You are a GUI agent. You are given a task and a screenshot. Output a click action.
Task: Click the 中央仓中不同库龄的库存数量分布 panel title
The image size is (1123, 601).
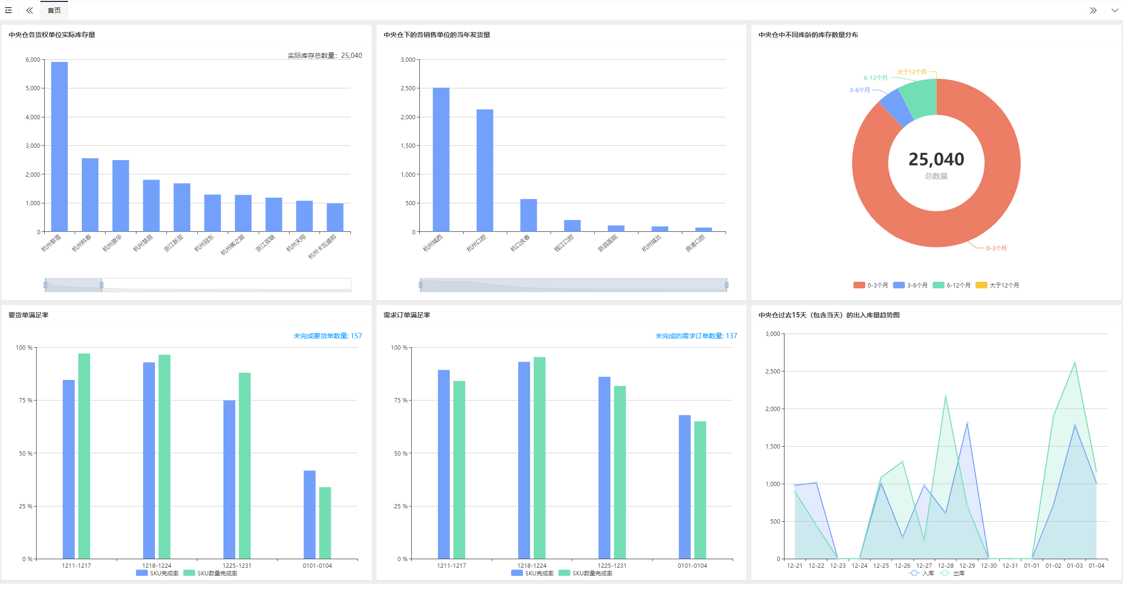pos(808,35)
